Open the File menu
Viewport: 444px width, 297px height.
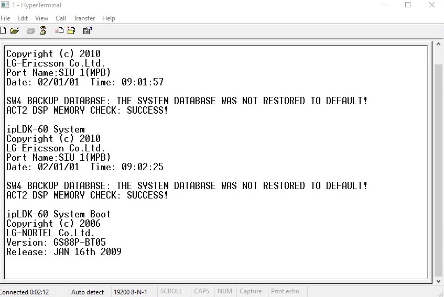(5, 18)
